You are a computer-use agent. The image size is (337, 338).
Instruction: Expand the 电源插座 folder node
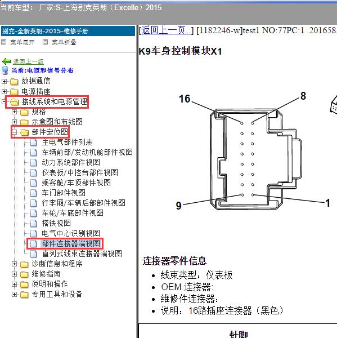4,91
